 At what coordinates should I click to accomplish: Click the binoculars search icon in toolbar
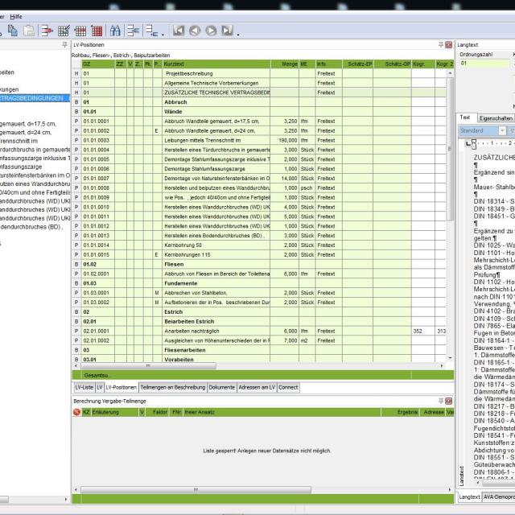(115, 31)
